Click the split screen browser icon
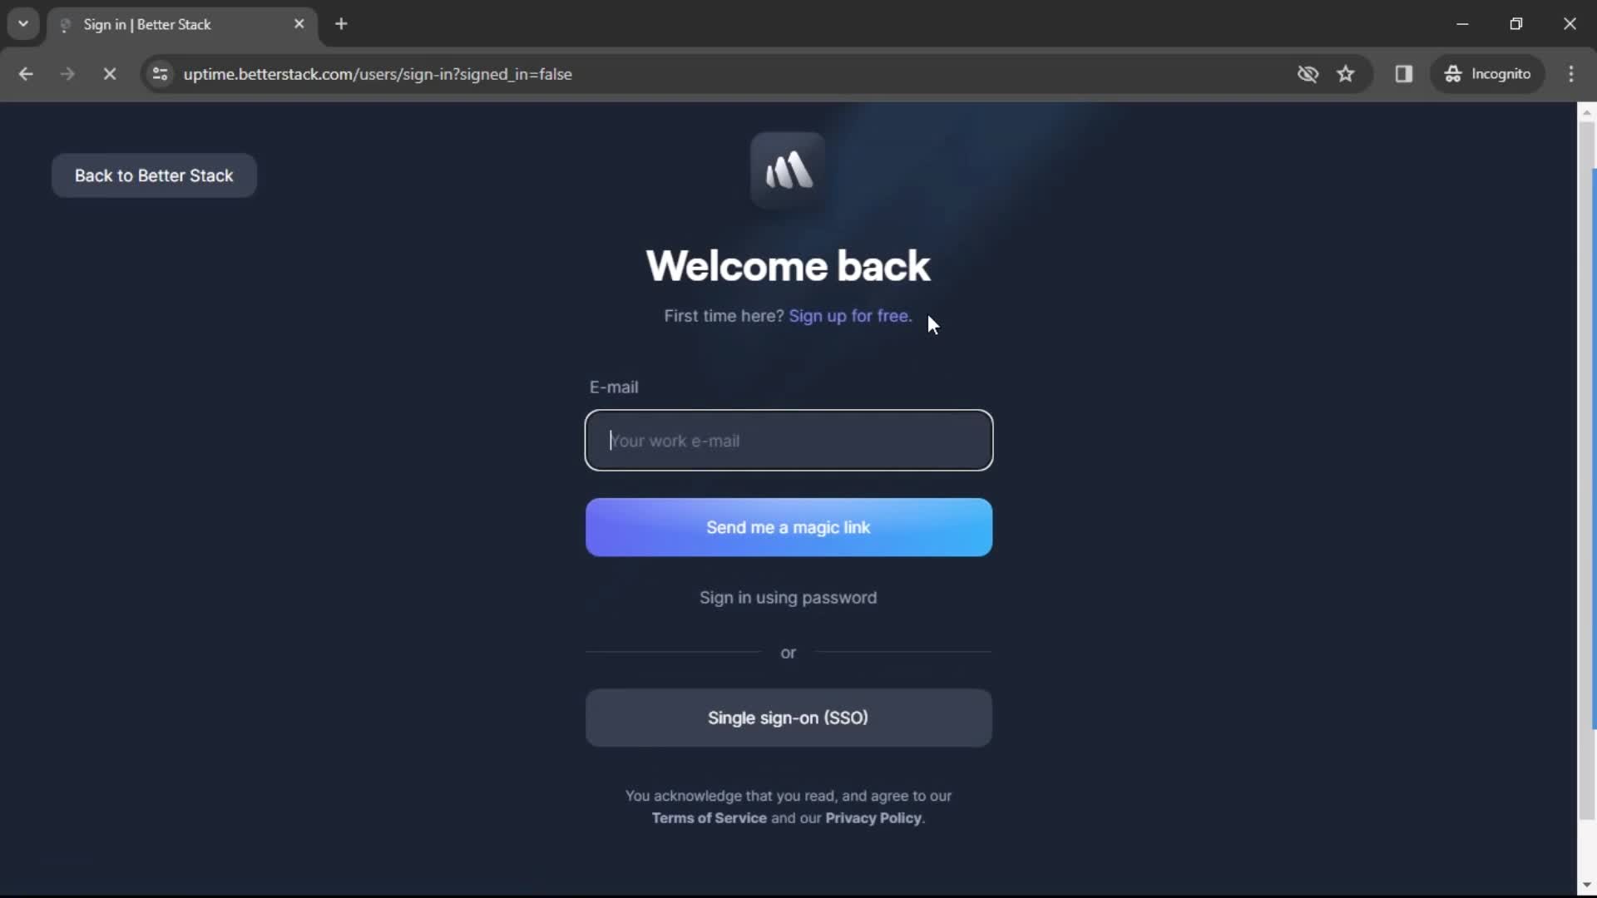The image size is (1597, 898). [1403, 73]
